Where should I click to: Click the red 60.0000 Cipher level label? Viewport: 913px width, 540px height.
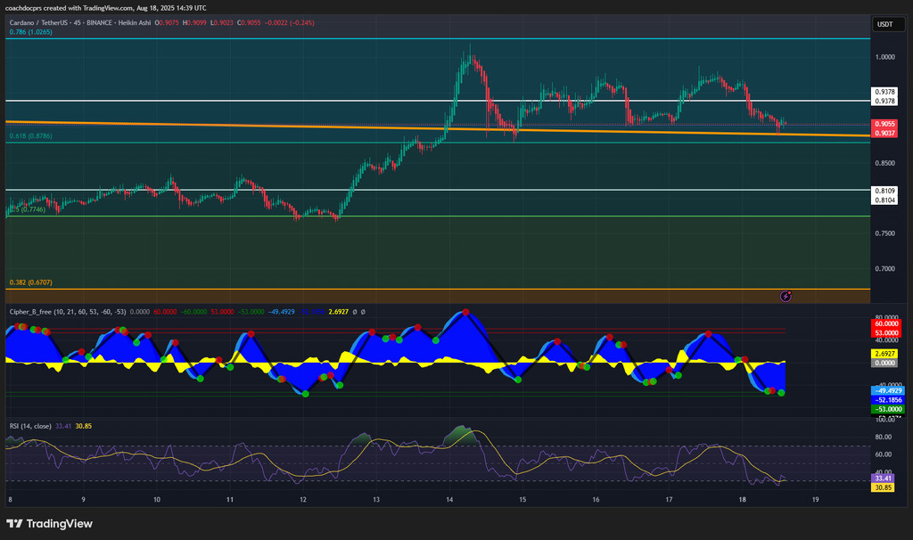pos(884,325)
